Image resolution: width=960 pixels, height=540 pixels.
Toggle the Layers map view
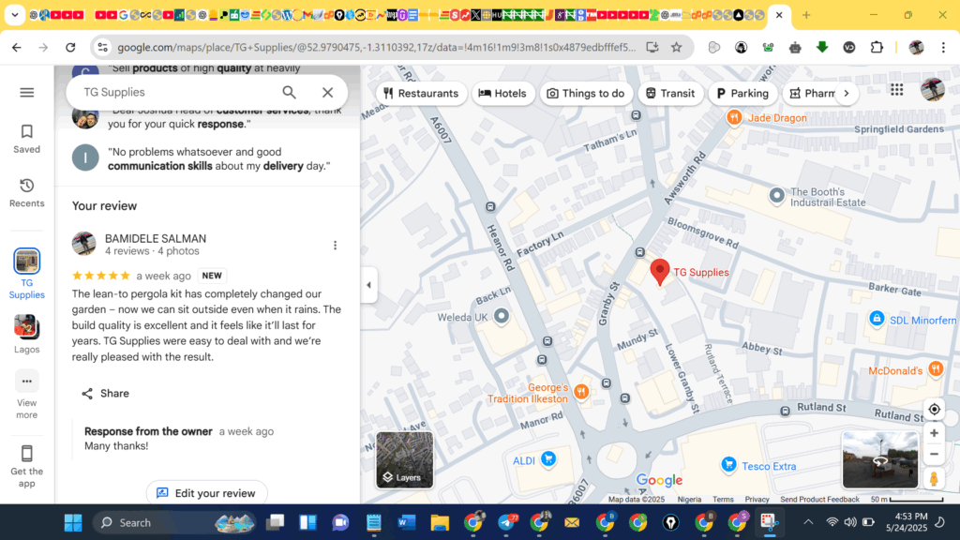click(404, 460)
